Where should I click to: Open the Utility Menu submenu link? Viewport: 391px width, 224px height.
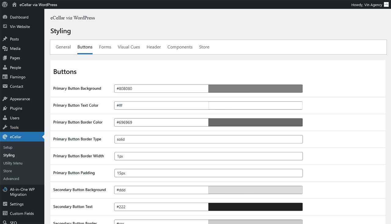[13, 163]
